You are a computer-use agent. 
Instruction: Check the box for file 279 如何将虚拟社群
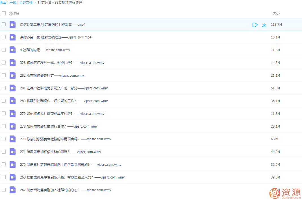(x=4, y=113)
